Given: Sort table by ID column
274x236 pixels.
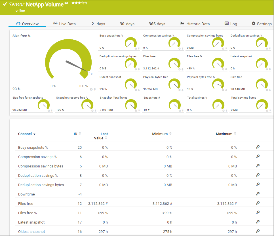Looking at the screenshot, I should coord(80,134).
